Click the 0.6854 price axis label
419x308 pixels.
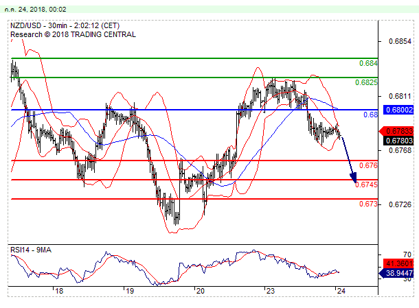tap(400, 41)
